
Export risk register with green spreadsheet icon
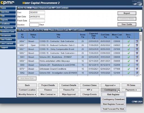[140, 30]
